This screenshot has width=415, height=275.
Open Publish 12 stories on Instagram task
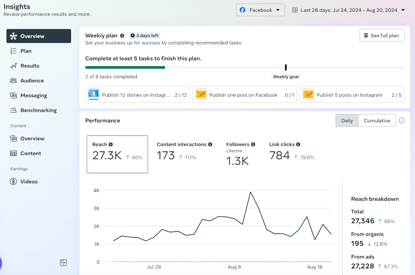137,94
